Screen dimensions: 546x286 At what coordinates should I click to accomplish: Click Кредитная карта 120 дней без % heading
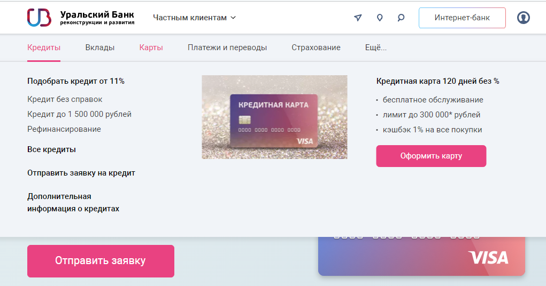point(437,81)
